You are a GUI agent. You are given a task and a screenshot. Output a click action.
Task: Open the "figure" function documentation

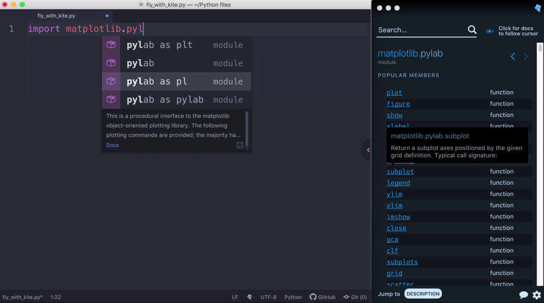tap(398, 103)
